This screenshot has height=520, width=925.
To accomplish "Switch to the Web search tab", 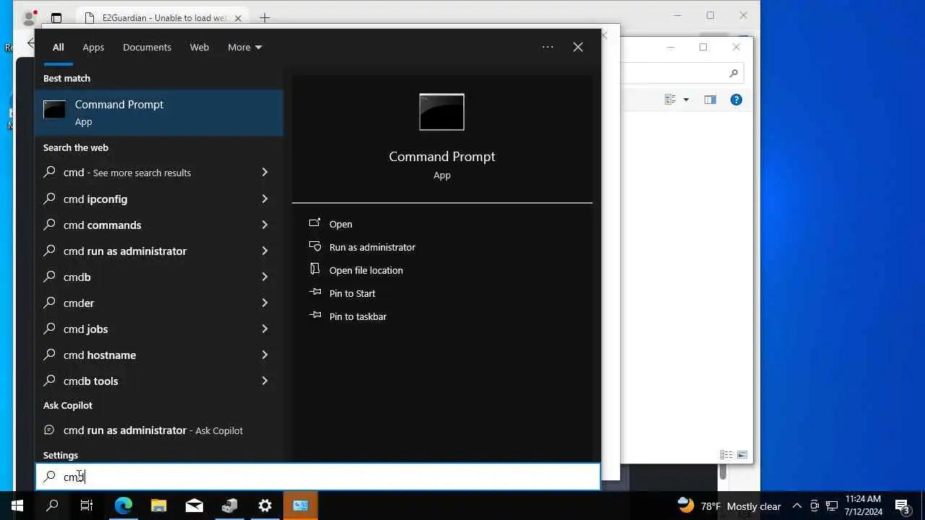I will [199, 47].
